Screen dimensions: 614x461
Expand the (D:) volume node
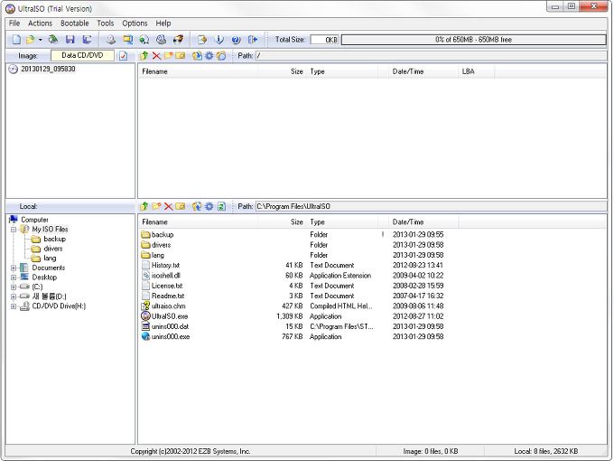pyautogui.click(x=14, y=296)
